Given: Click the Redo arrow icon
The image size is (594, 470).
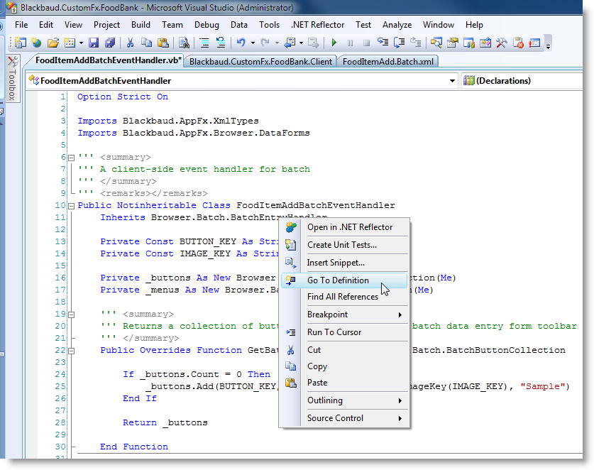Looking at the screenshot, I should pyautogui.click(x=265, y=43).
